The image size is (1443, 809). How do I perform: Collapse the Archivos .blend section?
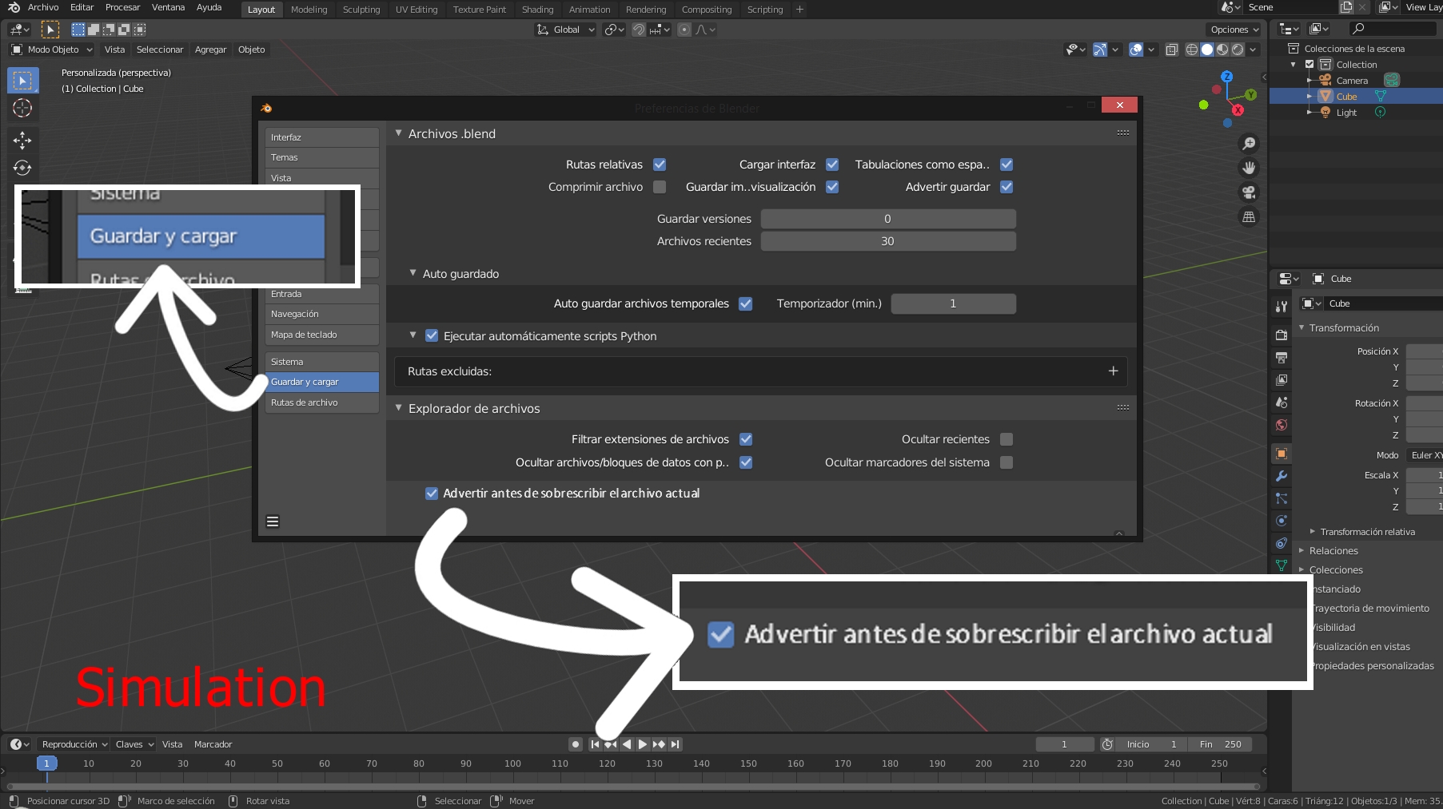click(398, 133)
